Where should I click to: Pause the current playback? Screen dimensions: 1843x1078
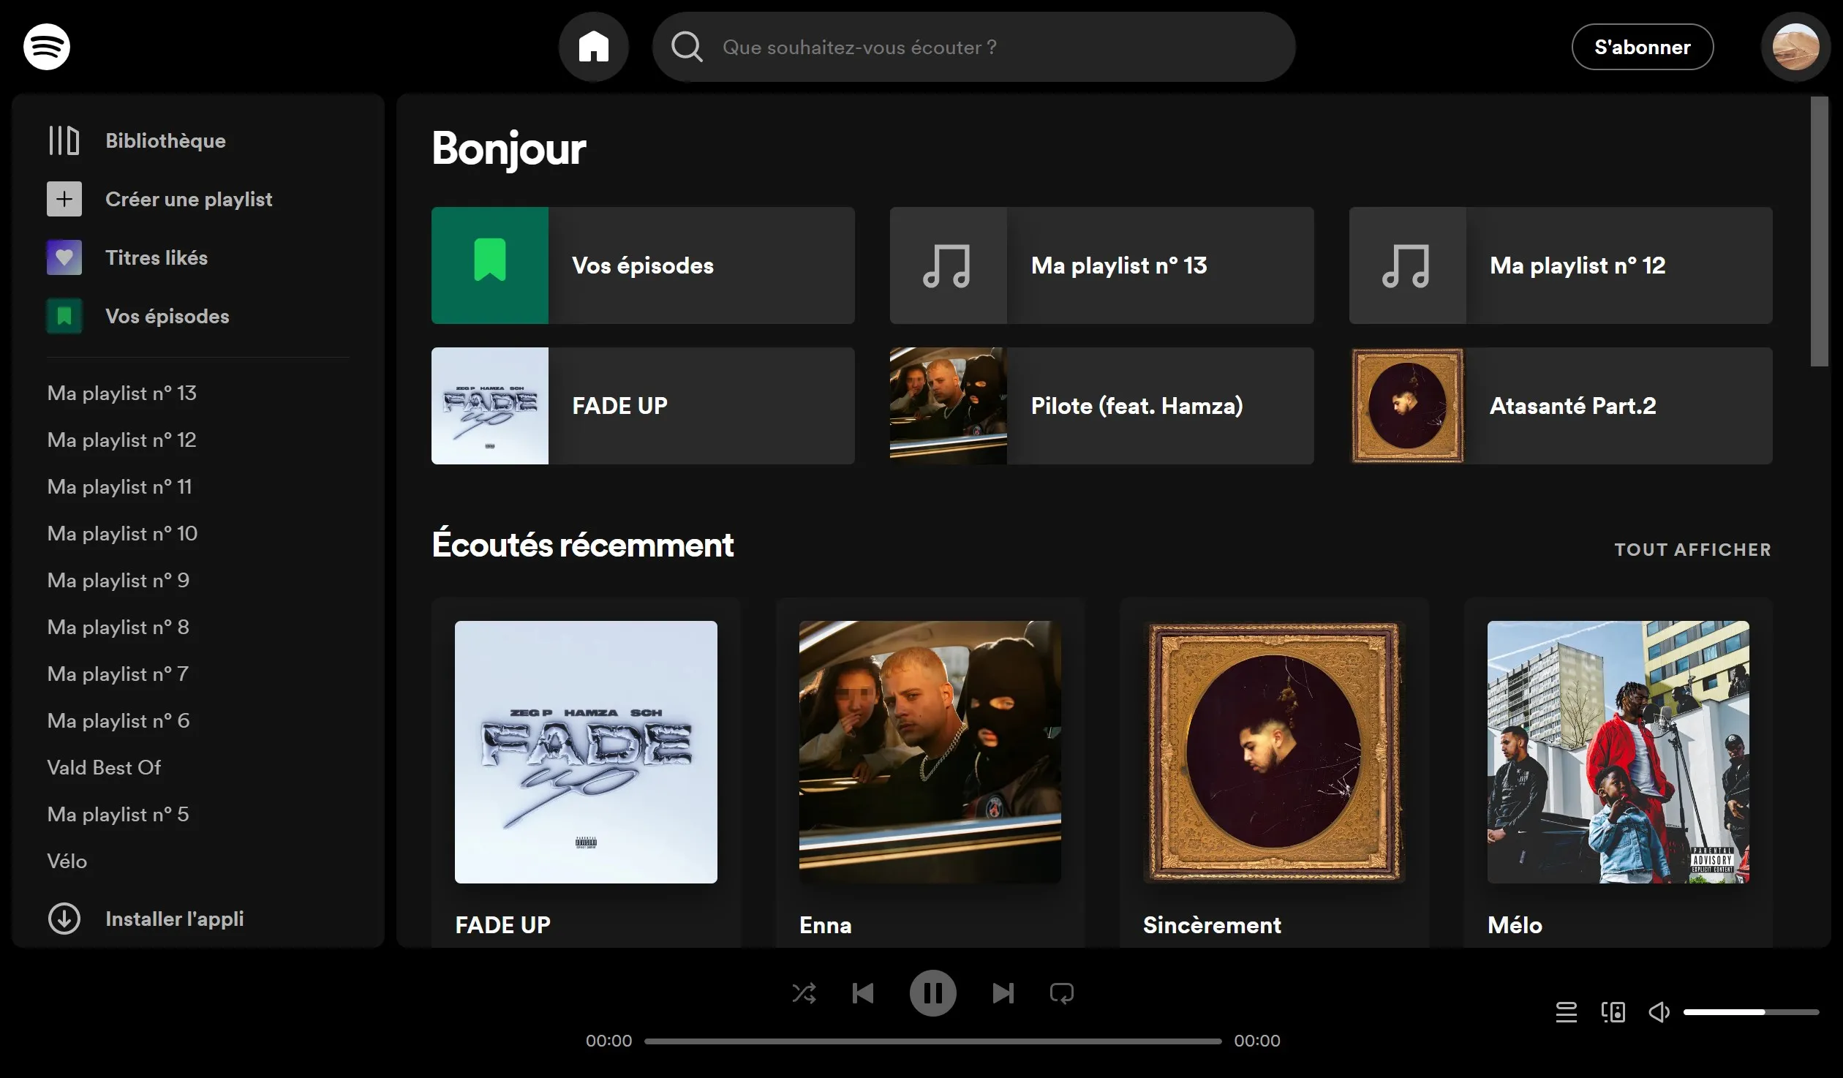pyautogui.click(x=932, y=993)
